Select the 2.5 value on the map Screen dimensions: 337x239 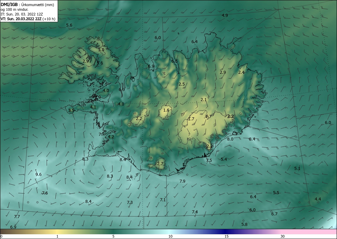coord(182,84)
